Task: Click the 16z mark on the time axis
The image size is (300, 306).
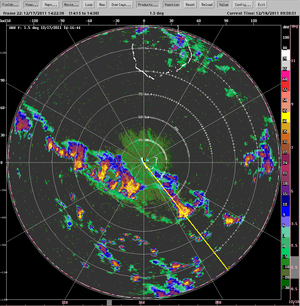Action: click(x=142, y=302)
